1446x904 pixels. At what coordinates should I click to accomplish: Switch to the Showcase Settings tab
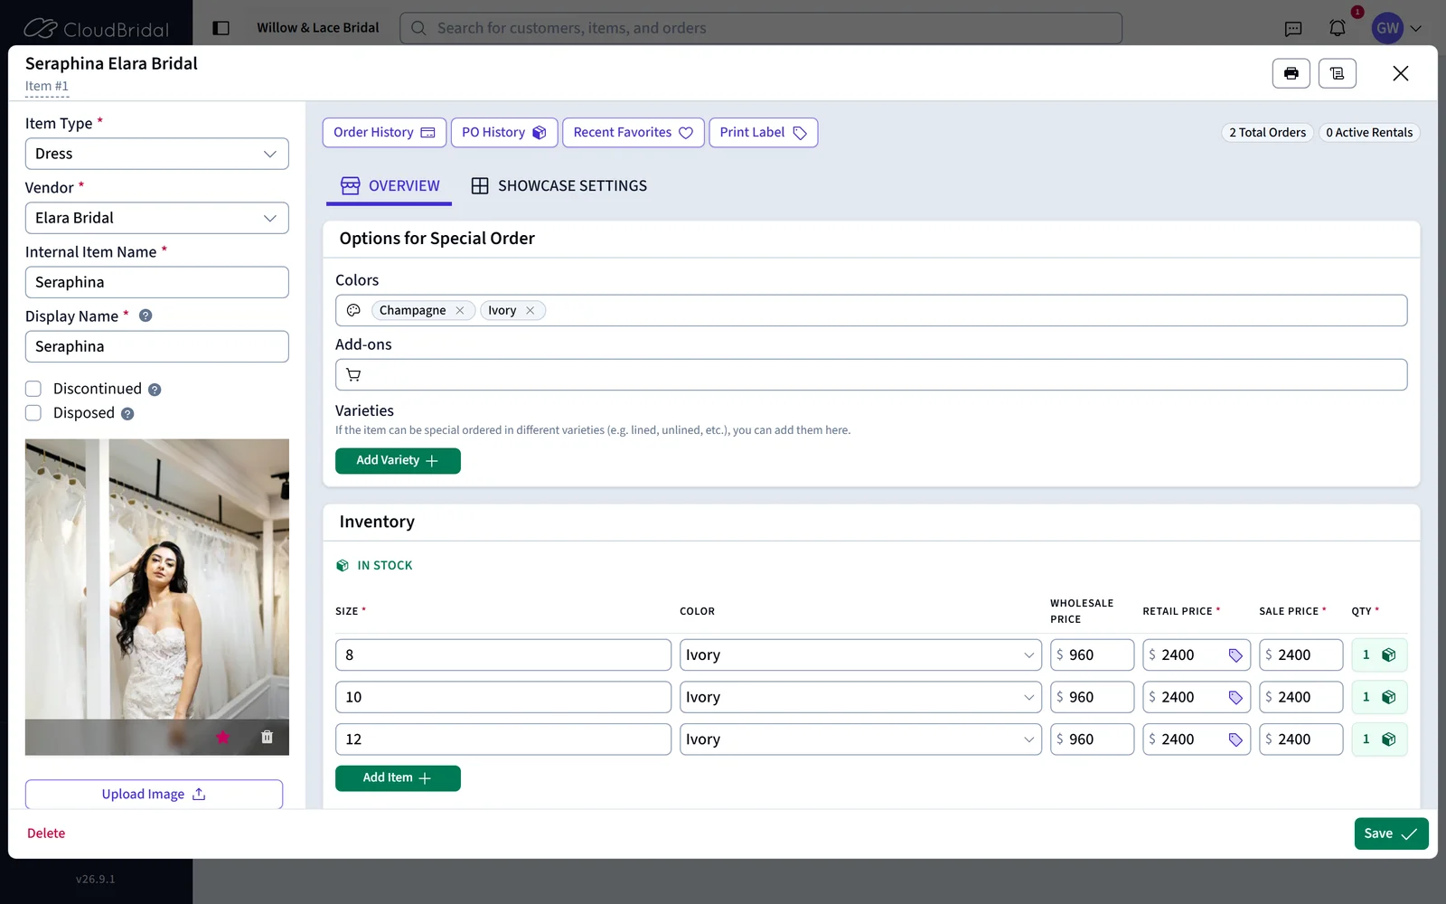point(559,186)
